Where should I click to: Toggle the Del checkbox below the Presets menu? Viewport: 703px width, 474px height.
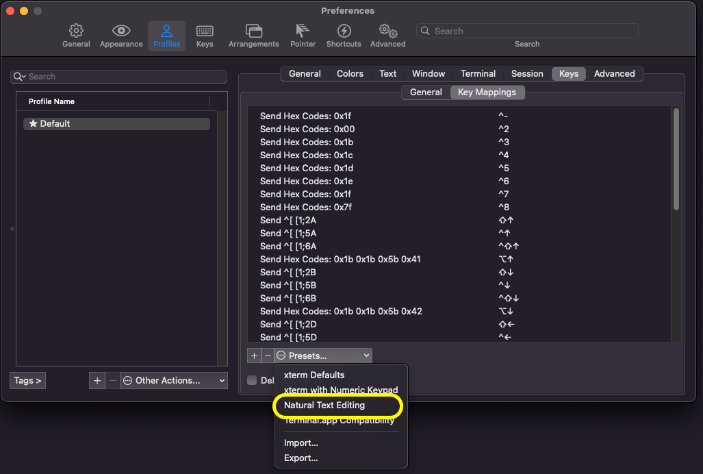click(x=252, y=380)
